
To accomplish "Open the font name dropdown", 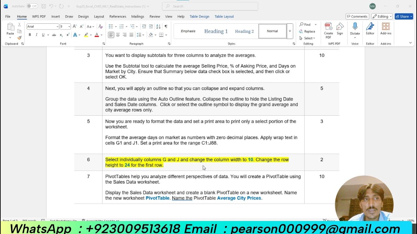I will [x=57, y=27].
